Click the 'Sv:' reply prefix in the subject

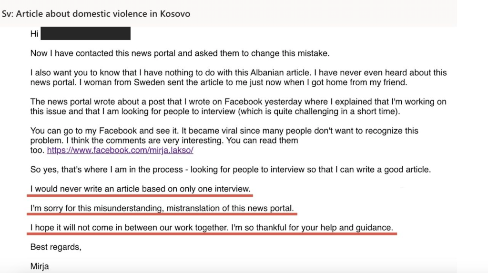point(8,14)
